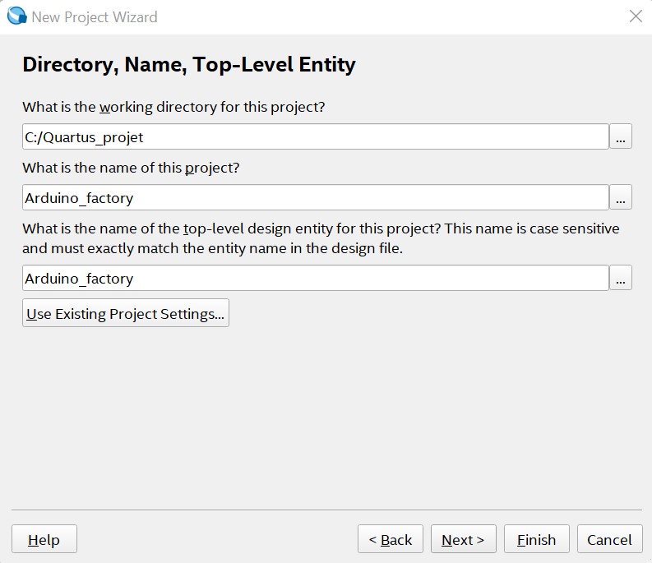The image size is (652, 563).
Task: Browse for the working directory folder
Action: click(x=621, y=137)
